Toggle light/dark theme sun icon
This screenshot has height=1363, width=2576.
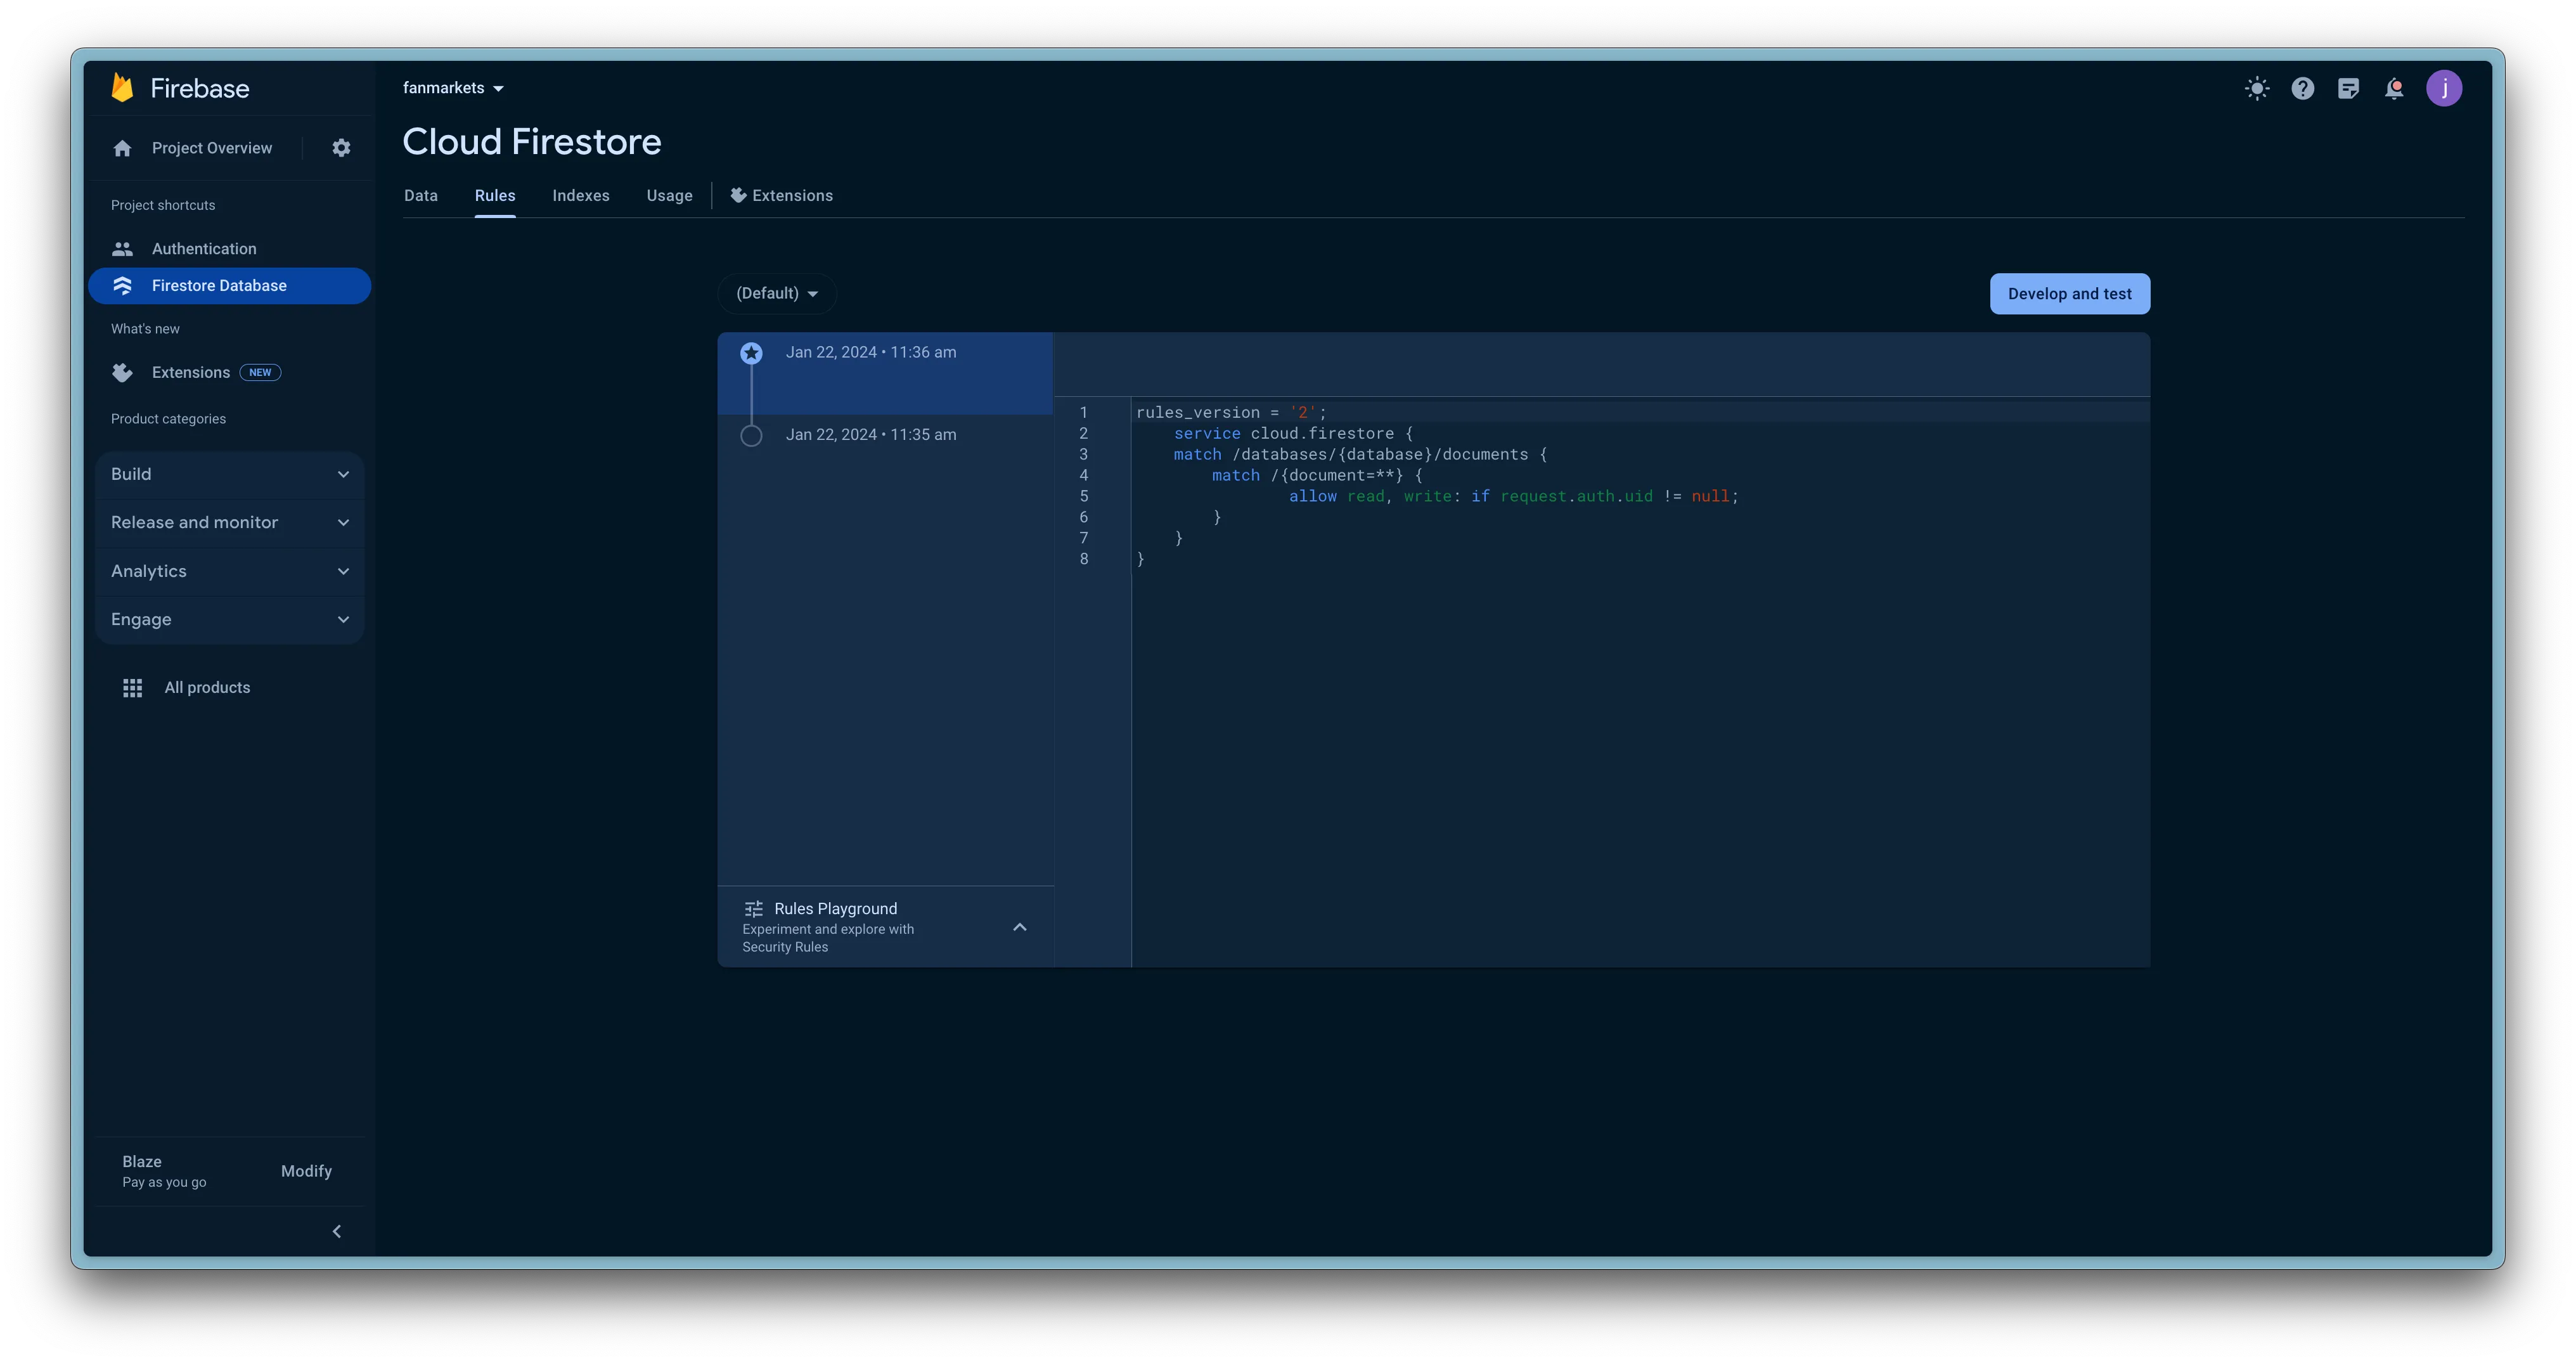pyautogui.click(x=2256, y=88)
